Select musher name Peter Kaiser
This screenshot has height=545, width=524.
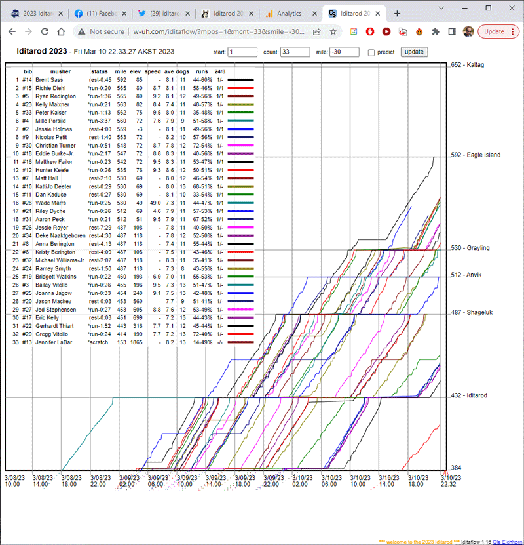click(50, 113)
